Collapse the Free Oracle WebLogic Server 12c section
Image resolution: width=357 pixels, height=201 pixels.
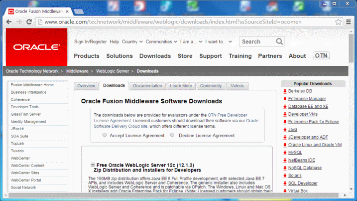pyautogui.click(x=93, y=165)
